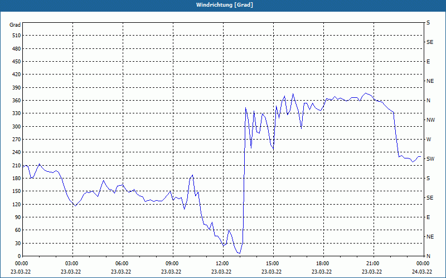Screen dimensions: 446x278
Task: Select the 15:00 time label
Action: coord(273,264)
